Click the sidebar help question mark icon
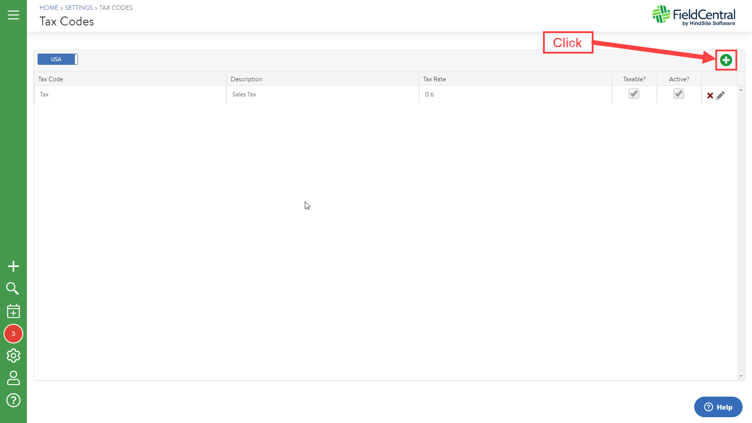This screenshot has height=423, width=752. pyautogui.click(x=13, y=400)
